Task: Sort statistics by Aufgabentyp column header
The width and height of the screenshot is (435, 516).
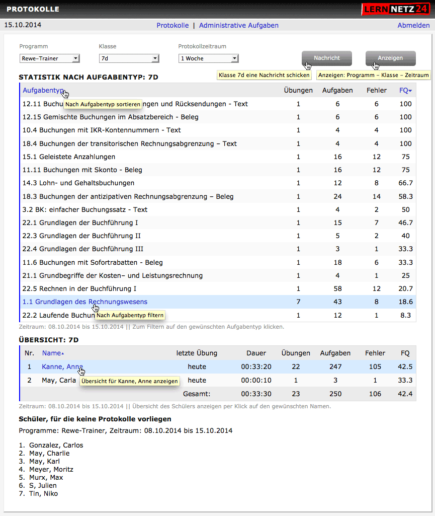Action: (43, 90)
